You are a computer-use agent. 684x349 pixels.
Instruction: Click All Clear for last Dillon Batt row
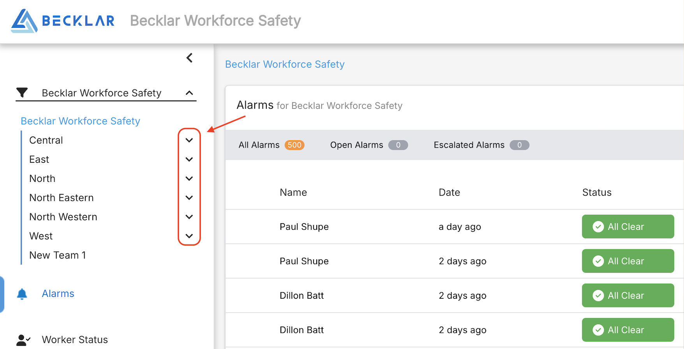point(628,330)
